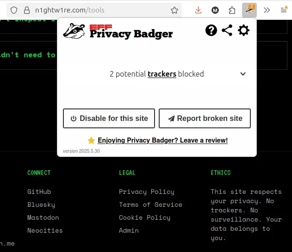Viewport: 292px width, 252px height.
Task: Click the Privacy Badger share icon
Action: tap(227, 30)
